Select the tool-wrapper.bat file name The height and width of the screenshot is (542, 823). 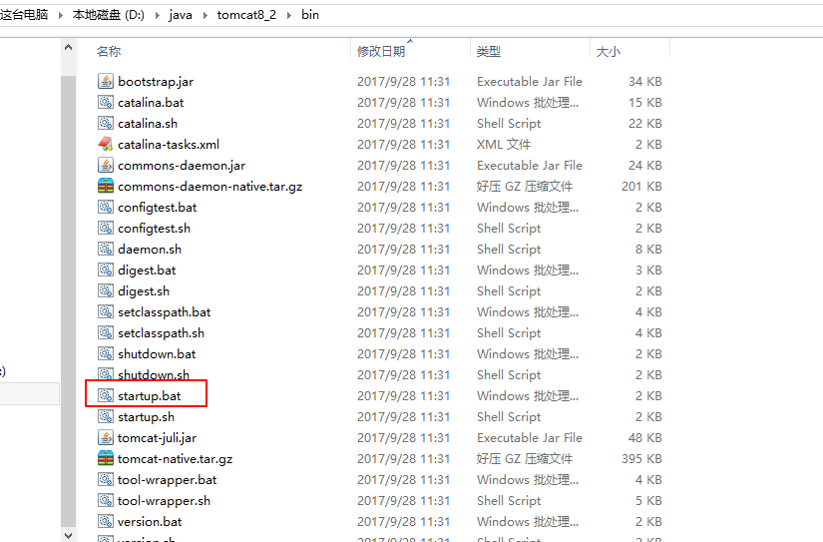tap(167, 479)
